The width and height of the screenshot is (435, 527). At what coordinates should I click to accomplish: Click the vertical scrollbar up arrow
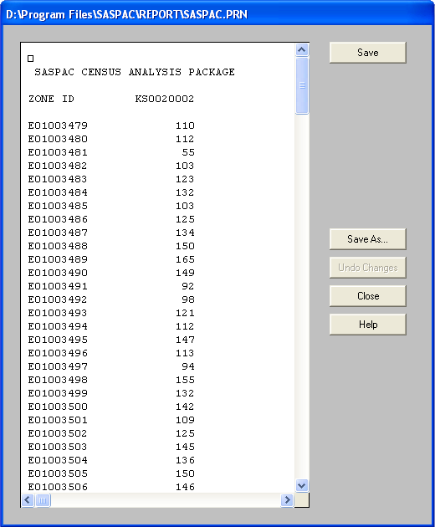pyautogui.click(x=301, y=50)
